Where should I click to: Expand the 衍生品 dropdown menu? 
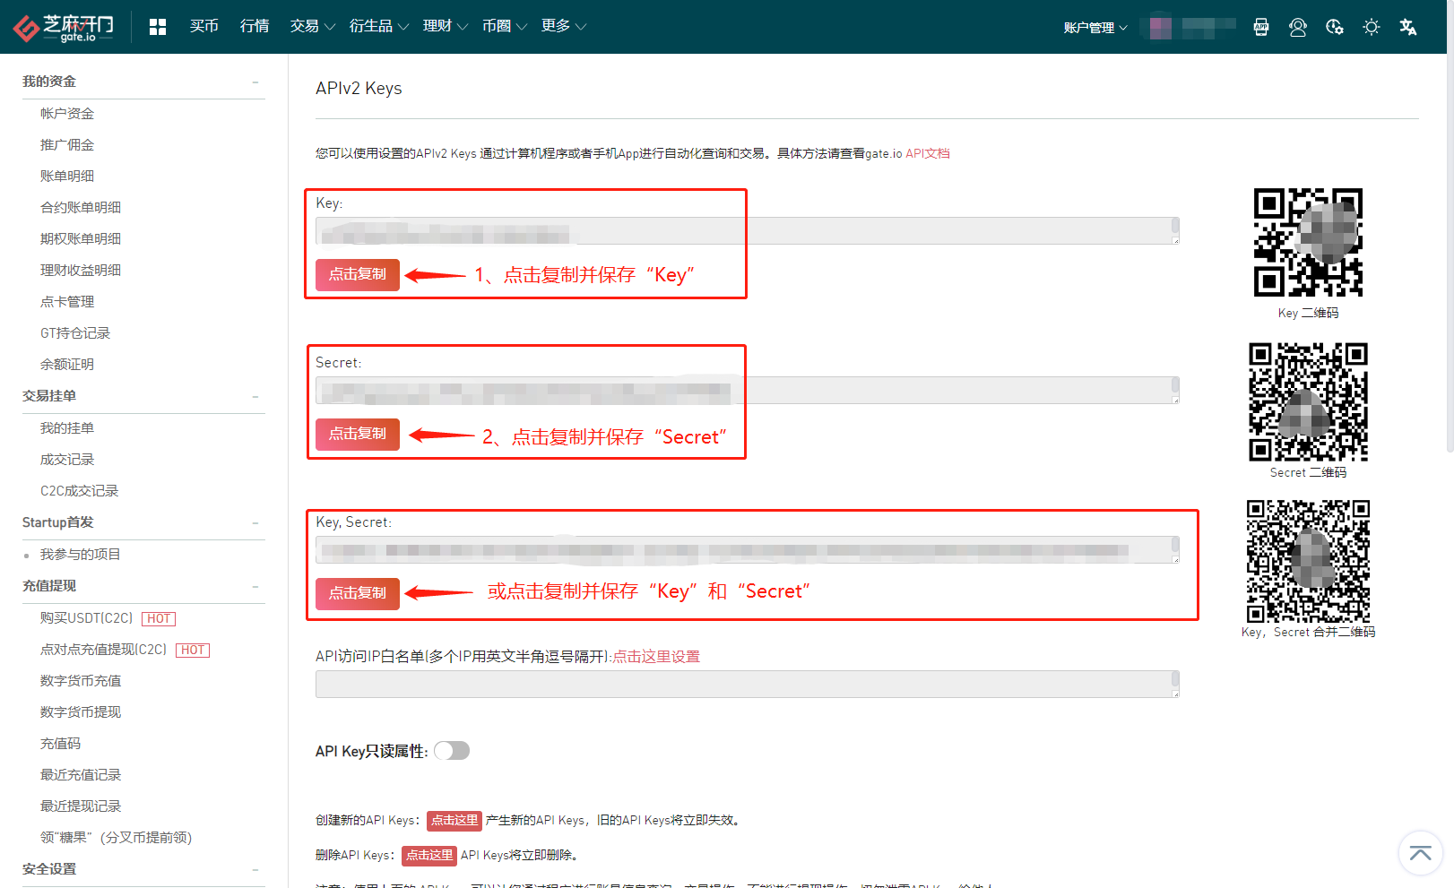[379, 26]
